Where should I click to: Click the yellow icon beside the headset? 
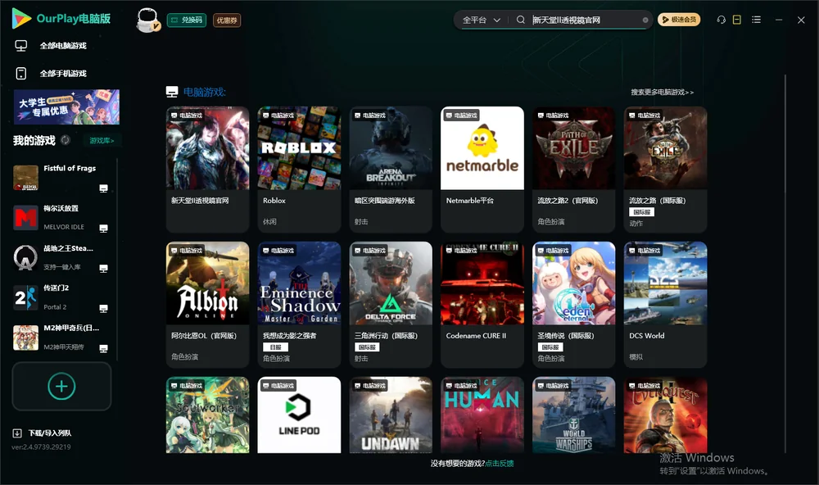[x=737, y=20]
